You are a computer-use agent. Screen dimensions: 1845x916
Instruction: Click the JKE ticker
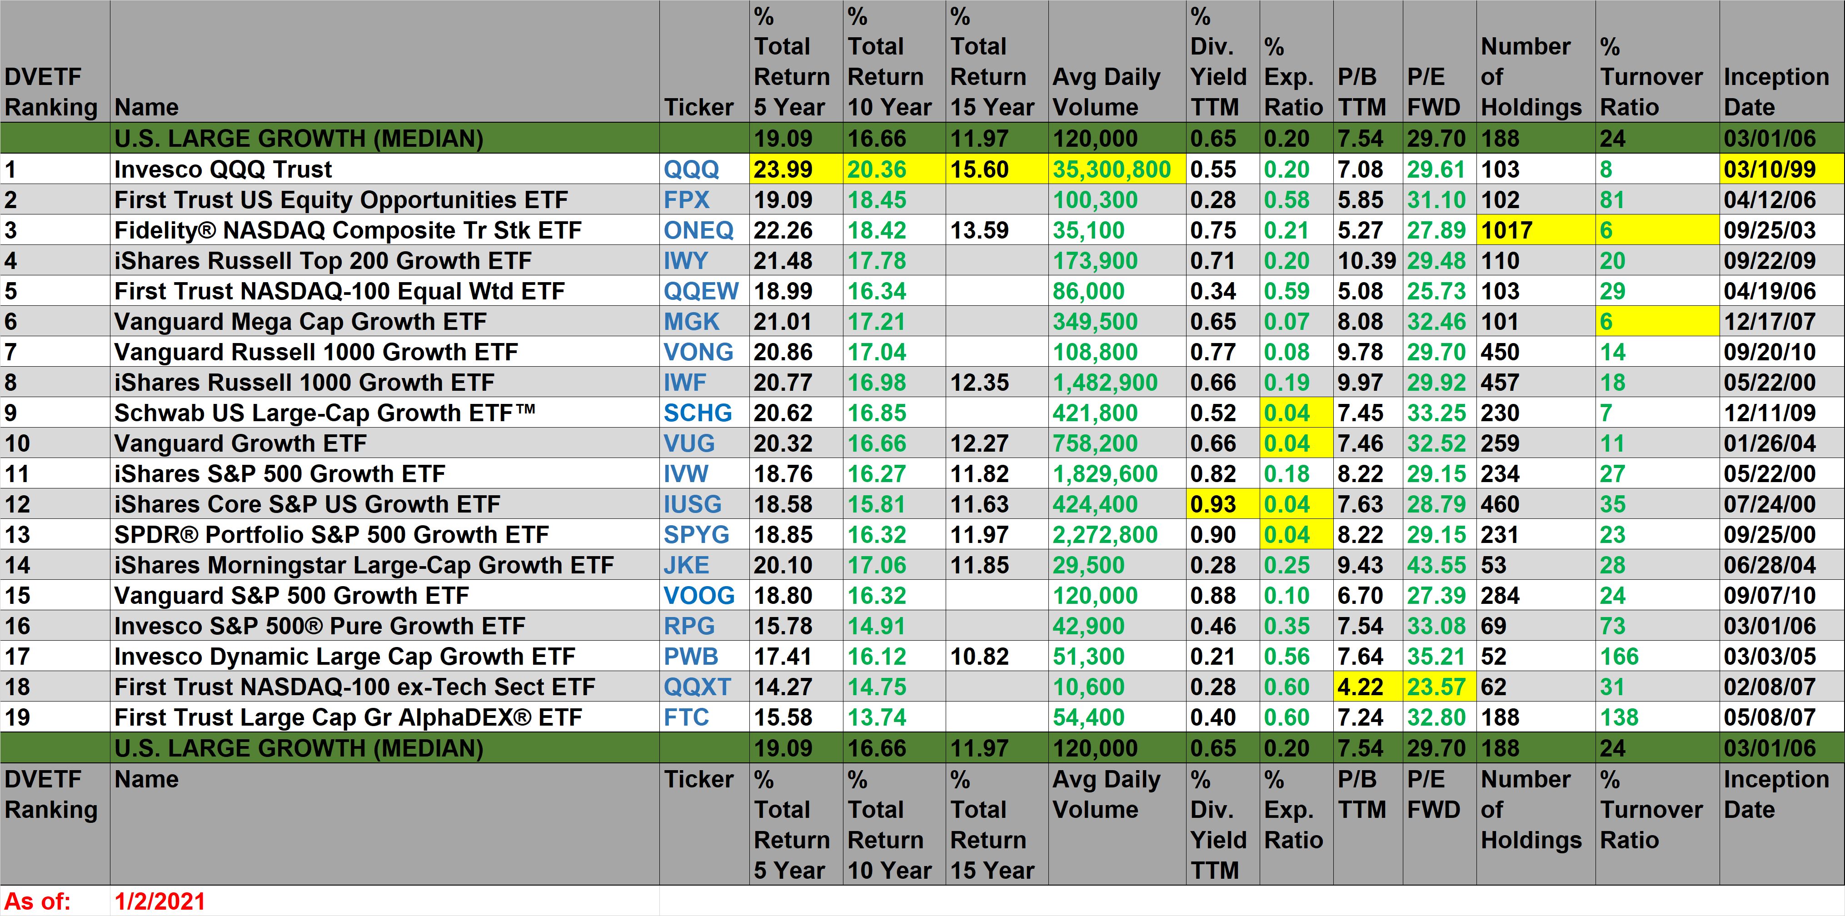(x=686, y=565)
